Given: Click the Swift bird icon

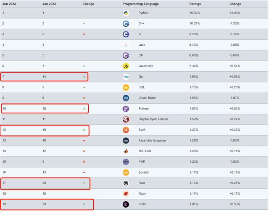Looking at the screenshot, I should pos(126,130).
